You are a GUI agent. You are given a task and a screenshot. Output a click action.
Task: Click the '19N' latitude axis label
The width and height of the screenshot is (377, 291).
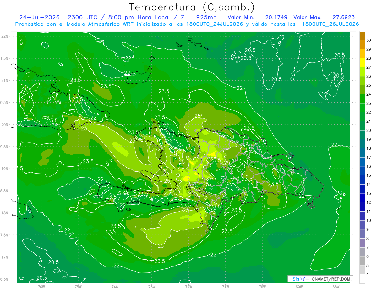point(5,169)
